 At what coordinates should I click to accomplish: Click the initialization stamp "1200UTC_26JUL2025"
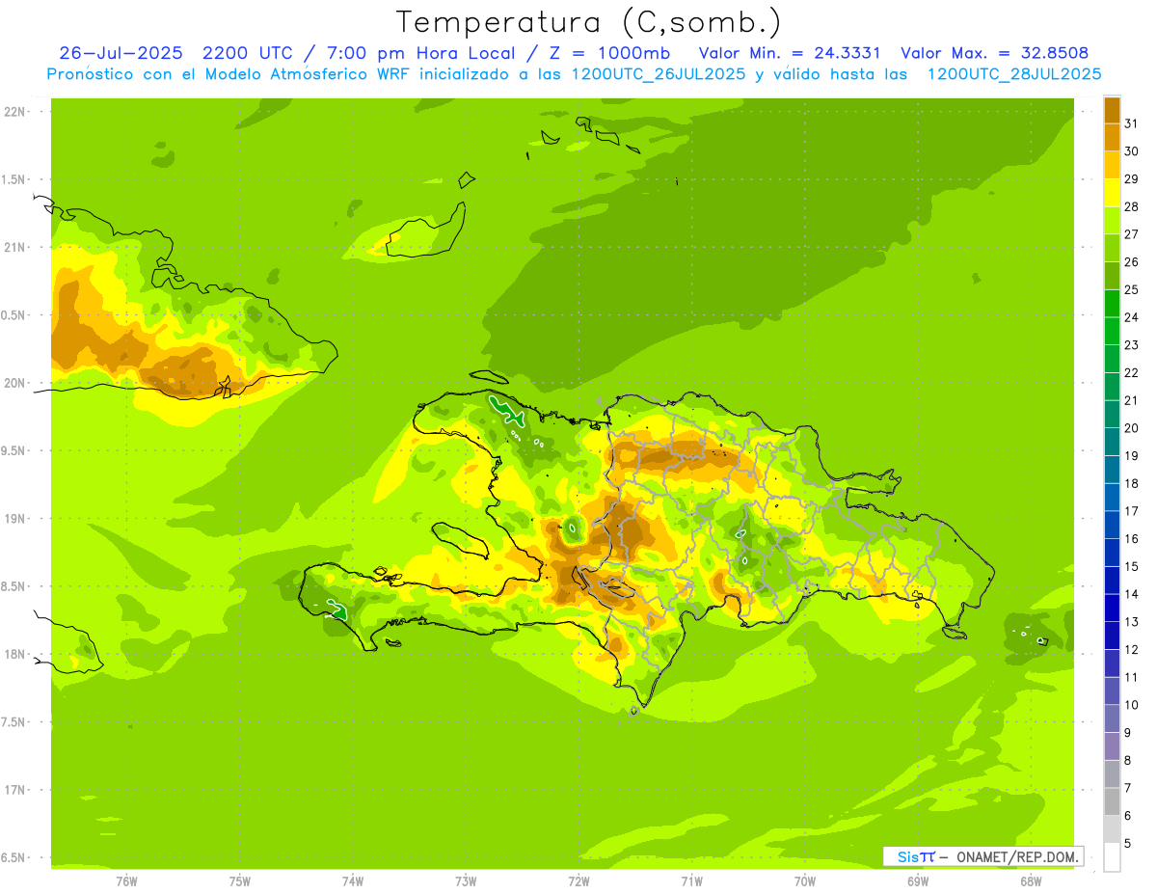659,74
